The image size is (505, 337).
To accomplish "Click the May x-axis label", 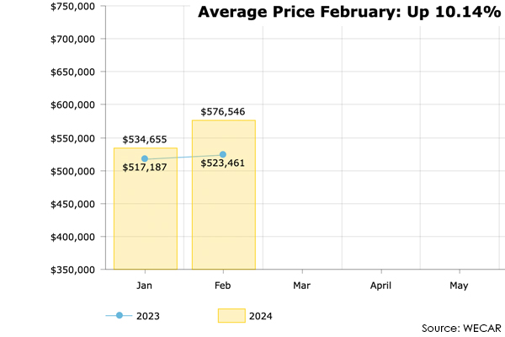I will (458, 286).
